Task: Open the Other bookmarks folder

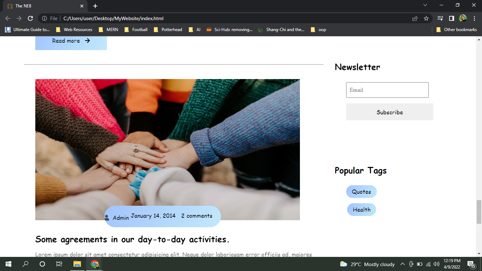Action: click(457, 30)
